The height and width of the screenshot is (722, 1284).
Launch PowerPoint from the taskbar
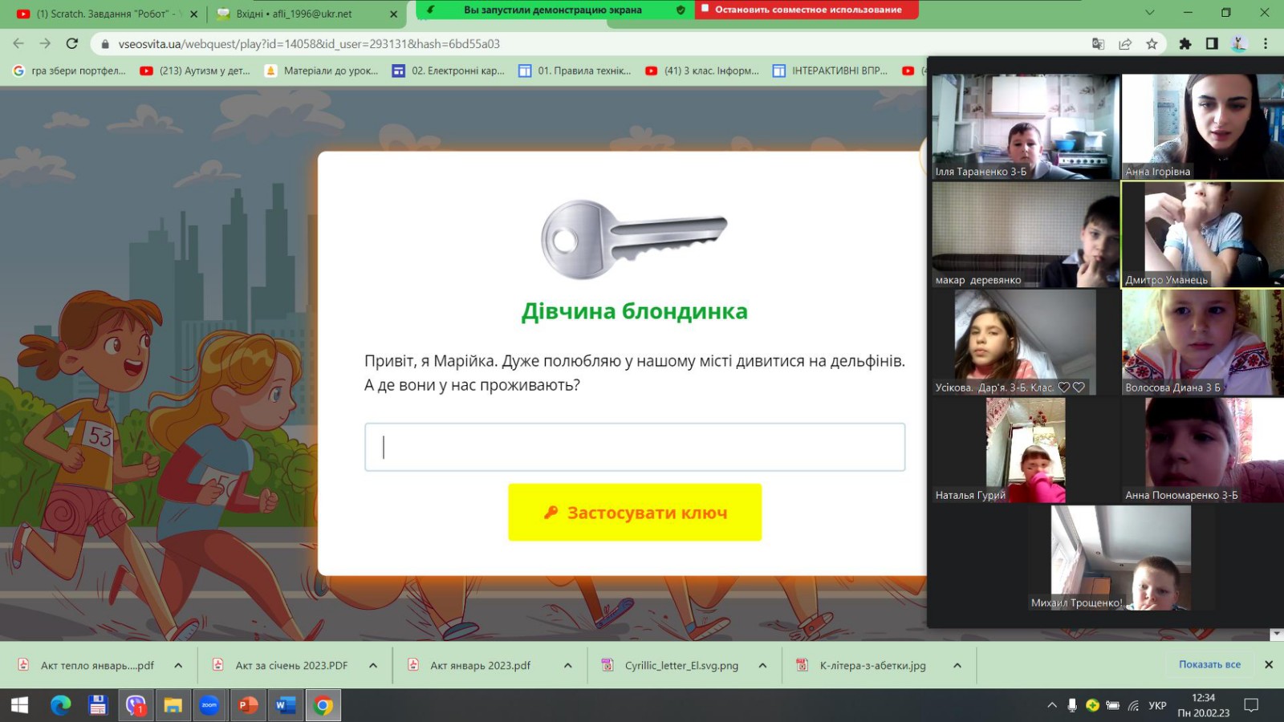pos(248,705)
